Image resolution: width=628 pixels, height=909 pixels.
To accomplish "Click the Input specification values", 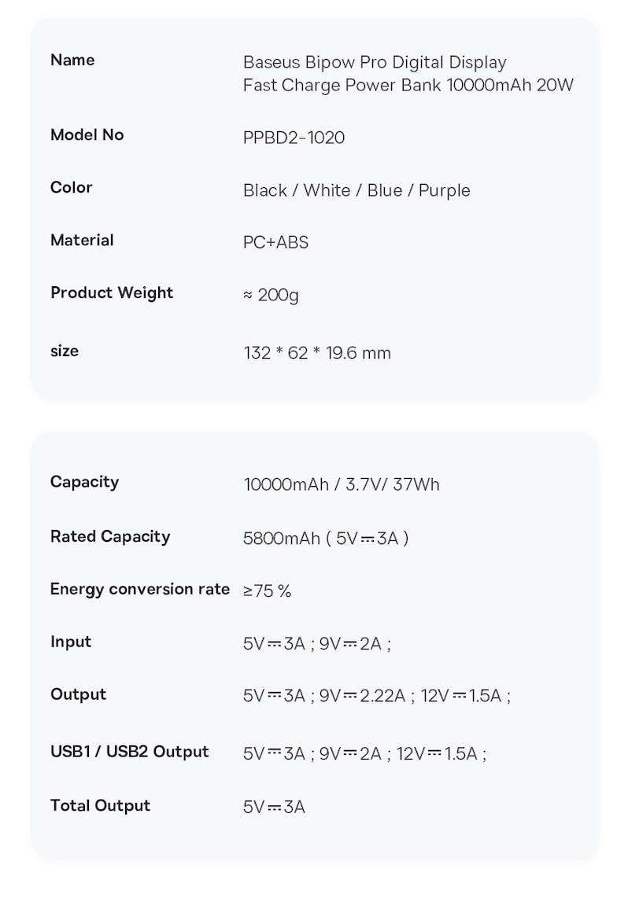I will (x=317, y=643).
